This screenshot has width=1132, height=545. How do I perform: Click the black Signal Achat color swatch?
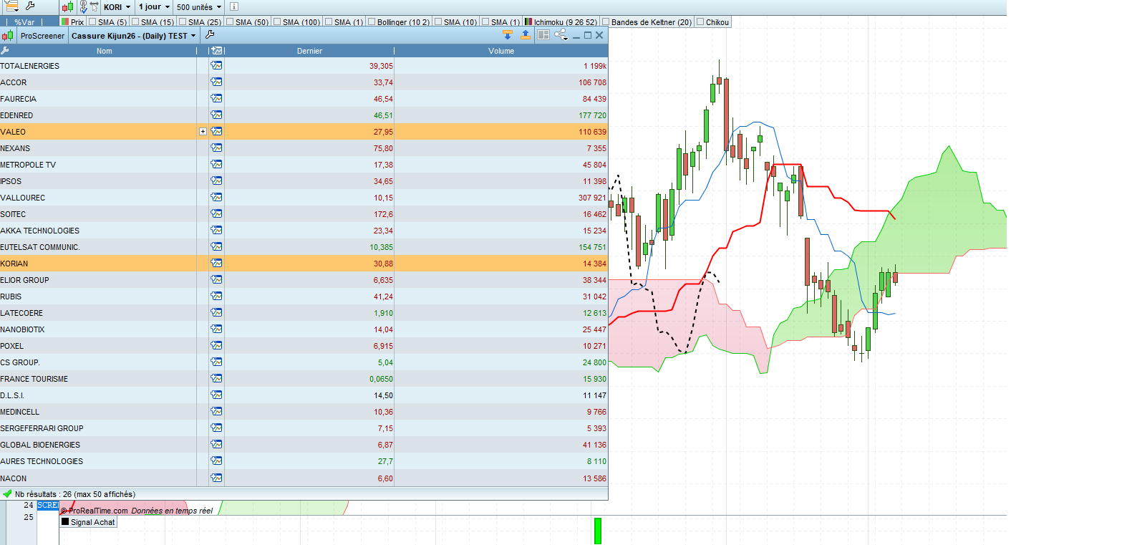tap(65, 522)
